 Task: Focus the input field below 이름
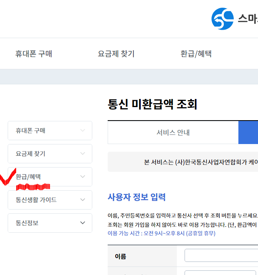click(220, 273)
